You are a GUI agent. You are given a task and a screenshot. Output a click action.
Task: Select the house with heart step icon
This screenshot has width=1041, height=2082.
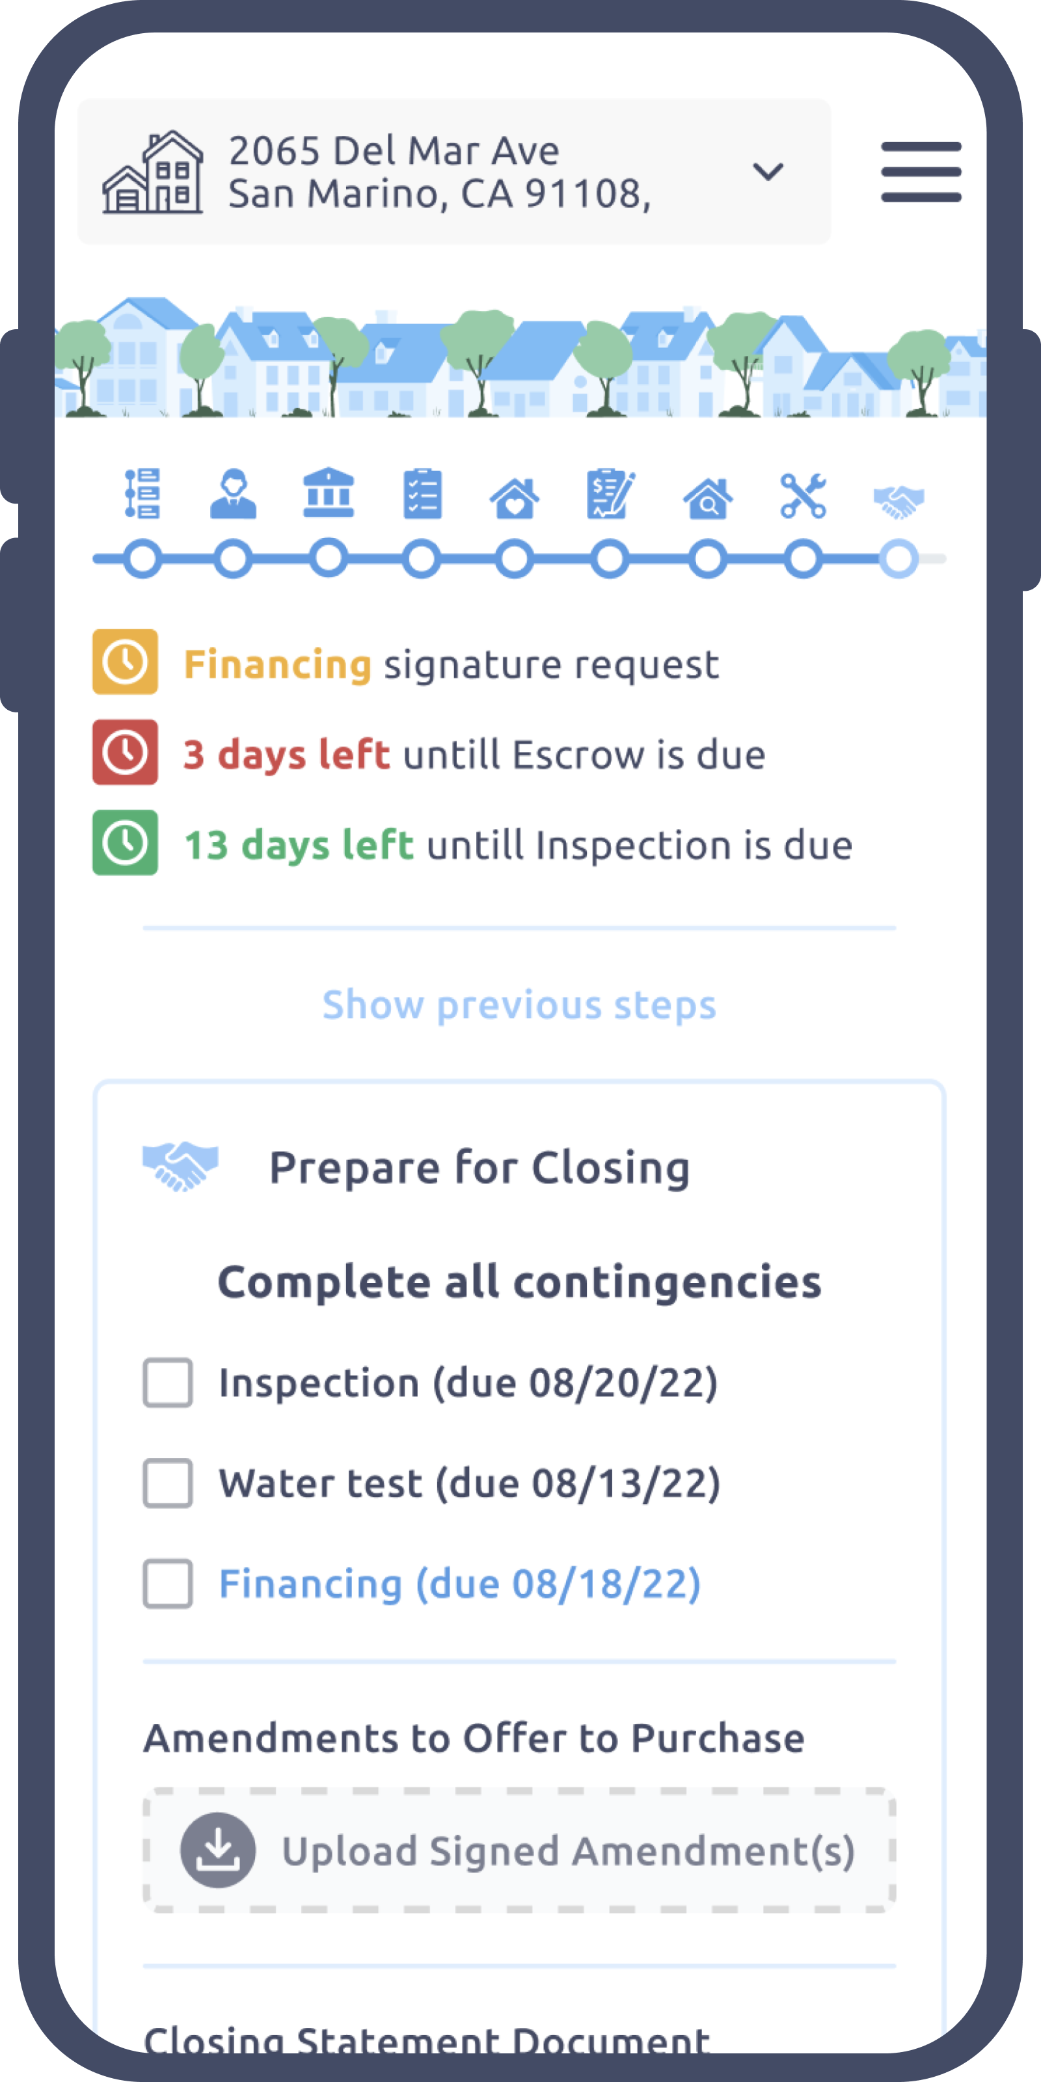pos(515,497)
